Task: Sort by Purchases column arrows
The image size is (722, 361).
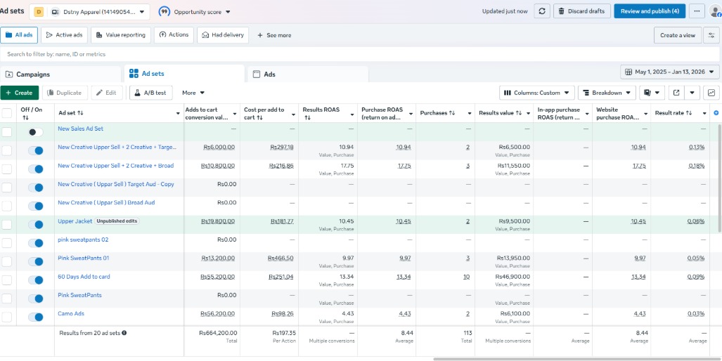Action: click(x=452, y=112)
